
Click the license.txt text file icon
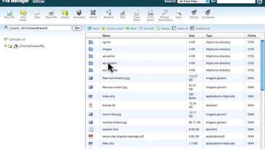coord(91,106)
